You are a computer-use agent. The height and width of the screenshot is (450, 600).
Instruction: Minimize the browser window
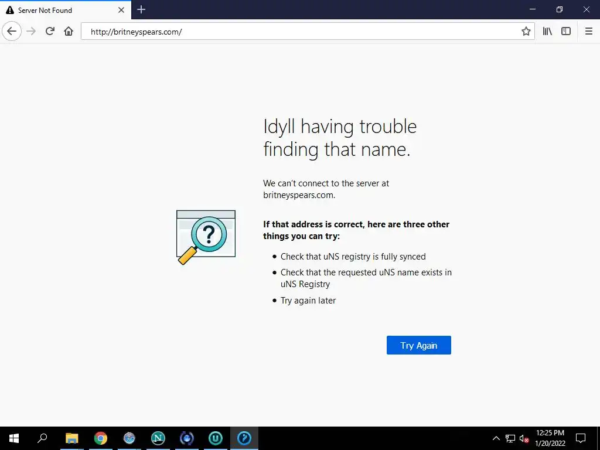click(533, 9)
